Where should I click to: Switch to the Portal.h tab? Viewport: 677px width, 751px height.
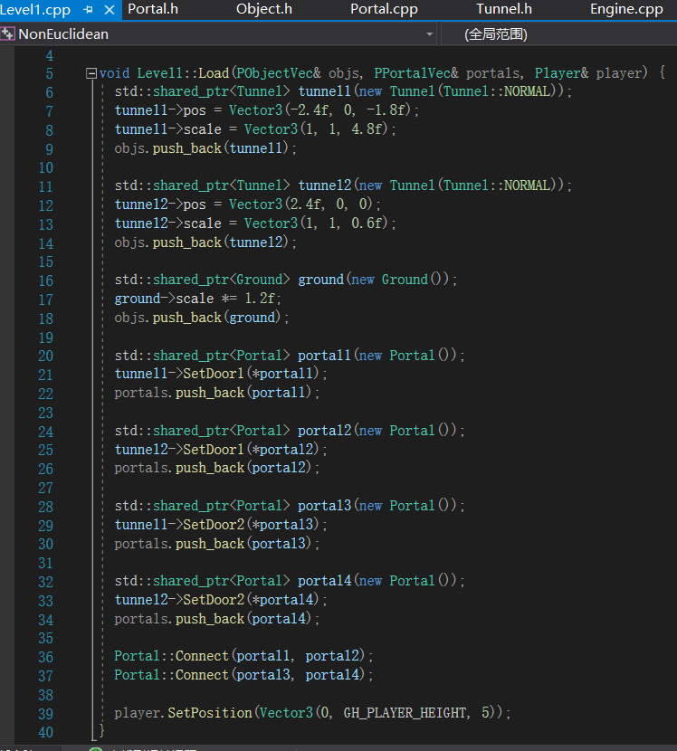point(152,10)
